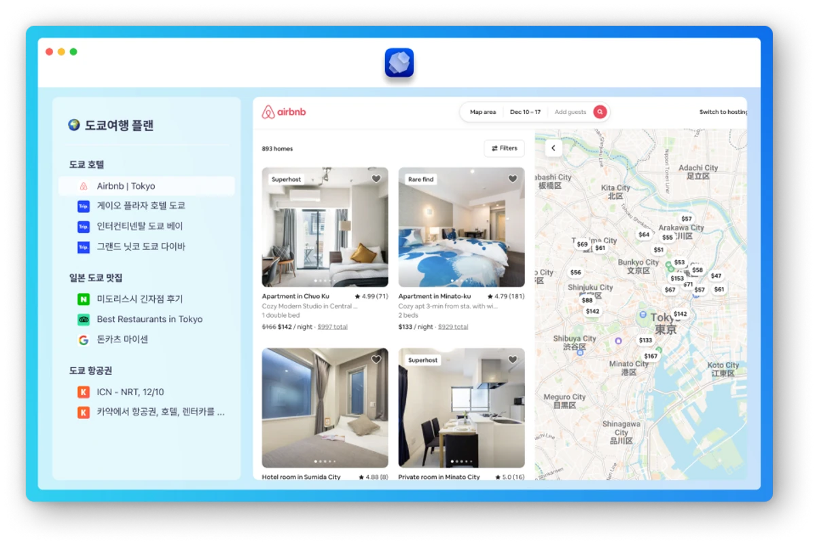Open the Apartment in Minato-ku photo
The image size is (815, 544).
point(462,228)
